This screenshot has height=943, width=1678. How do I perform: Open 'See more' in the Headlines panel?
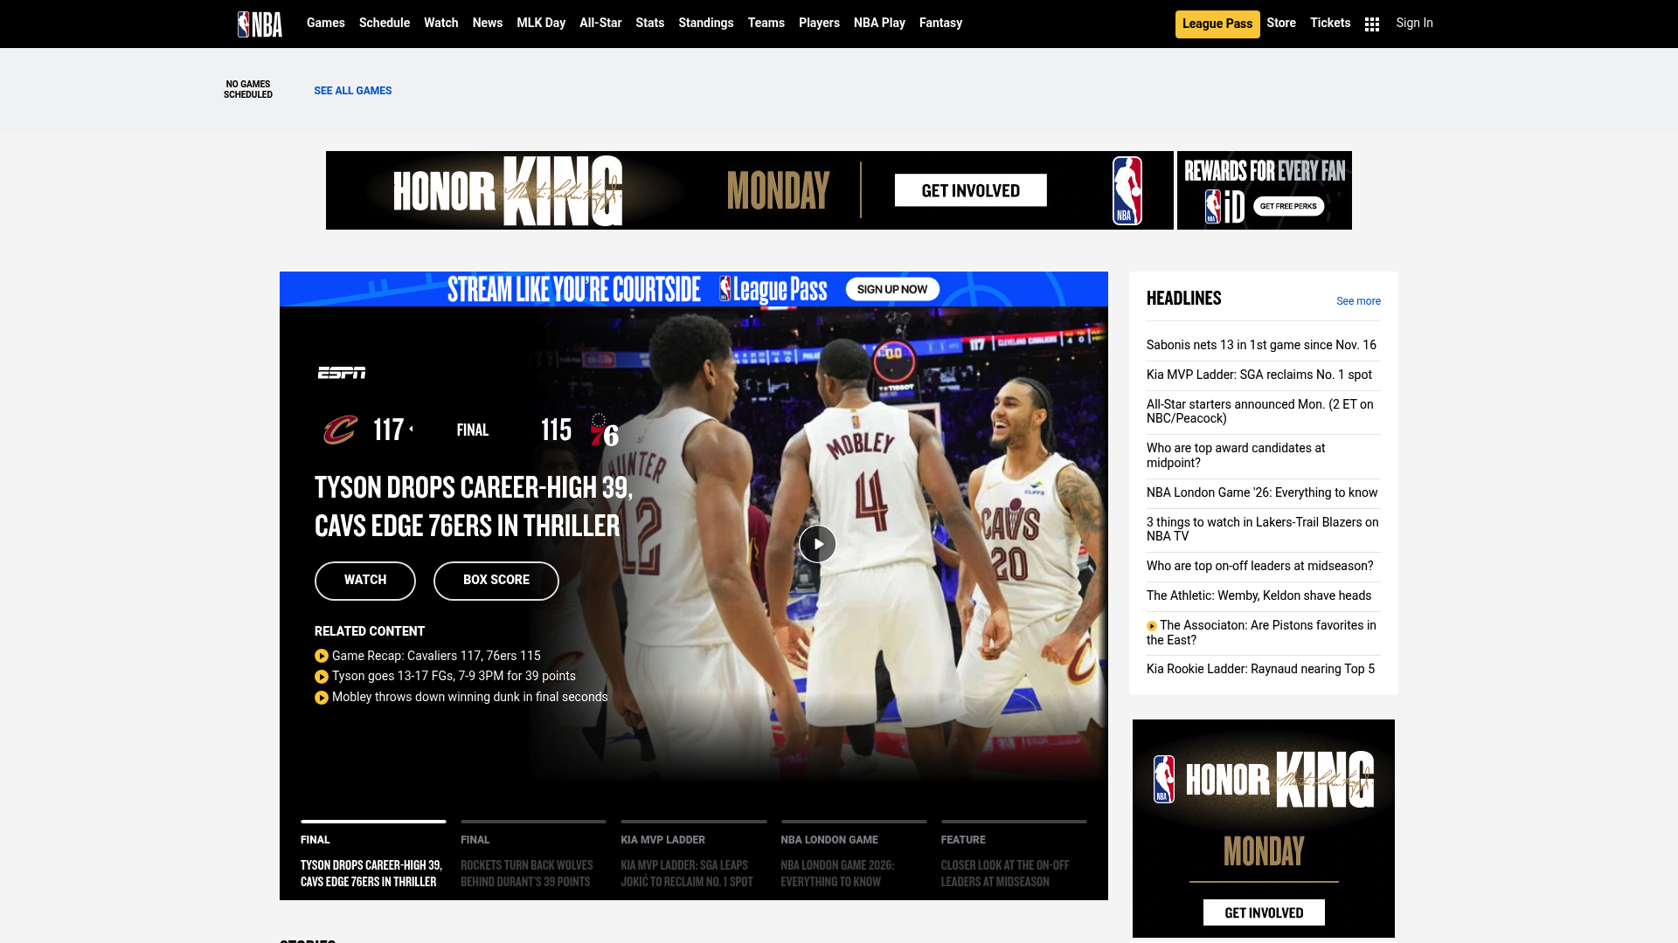(x=1358, y=300)
